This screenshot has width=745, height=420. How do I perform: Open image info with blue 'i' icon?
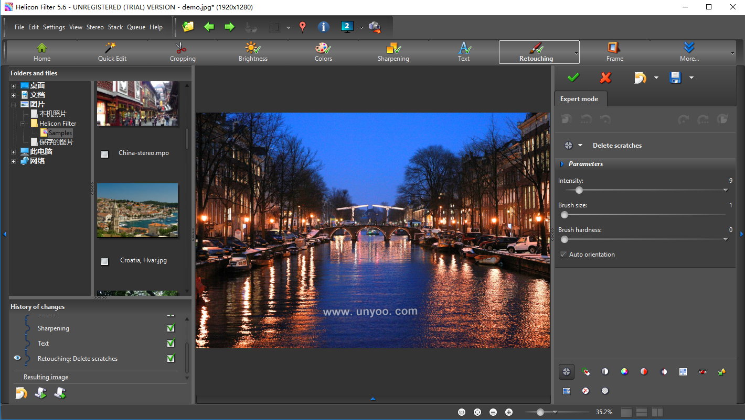[324, 27]
